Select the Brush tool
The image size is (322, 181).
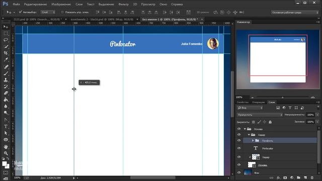pyautogui.click(x=6, y=73)
